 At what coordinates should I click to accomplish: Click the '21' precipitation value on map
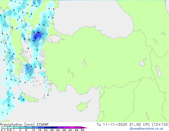coord(39,33)
